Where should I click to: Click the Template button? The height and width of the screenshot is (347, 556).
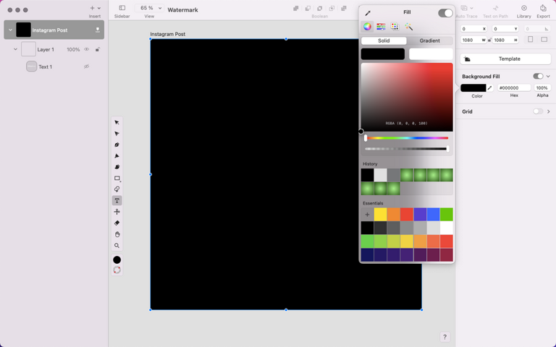pos(505,59)
